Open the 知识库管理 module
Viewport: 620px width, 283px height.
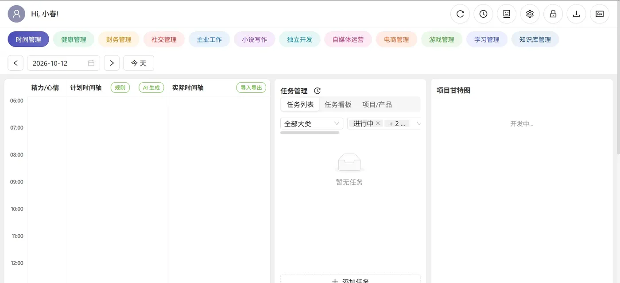[535, 39]
